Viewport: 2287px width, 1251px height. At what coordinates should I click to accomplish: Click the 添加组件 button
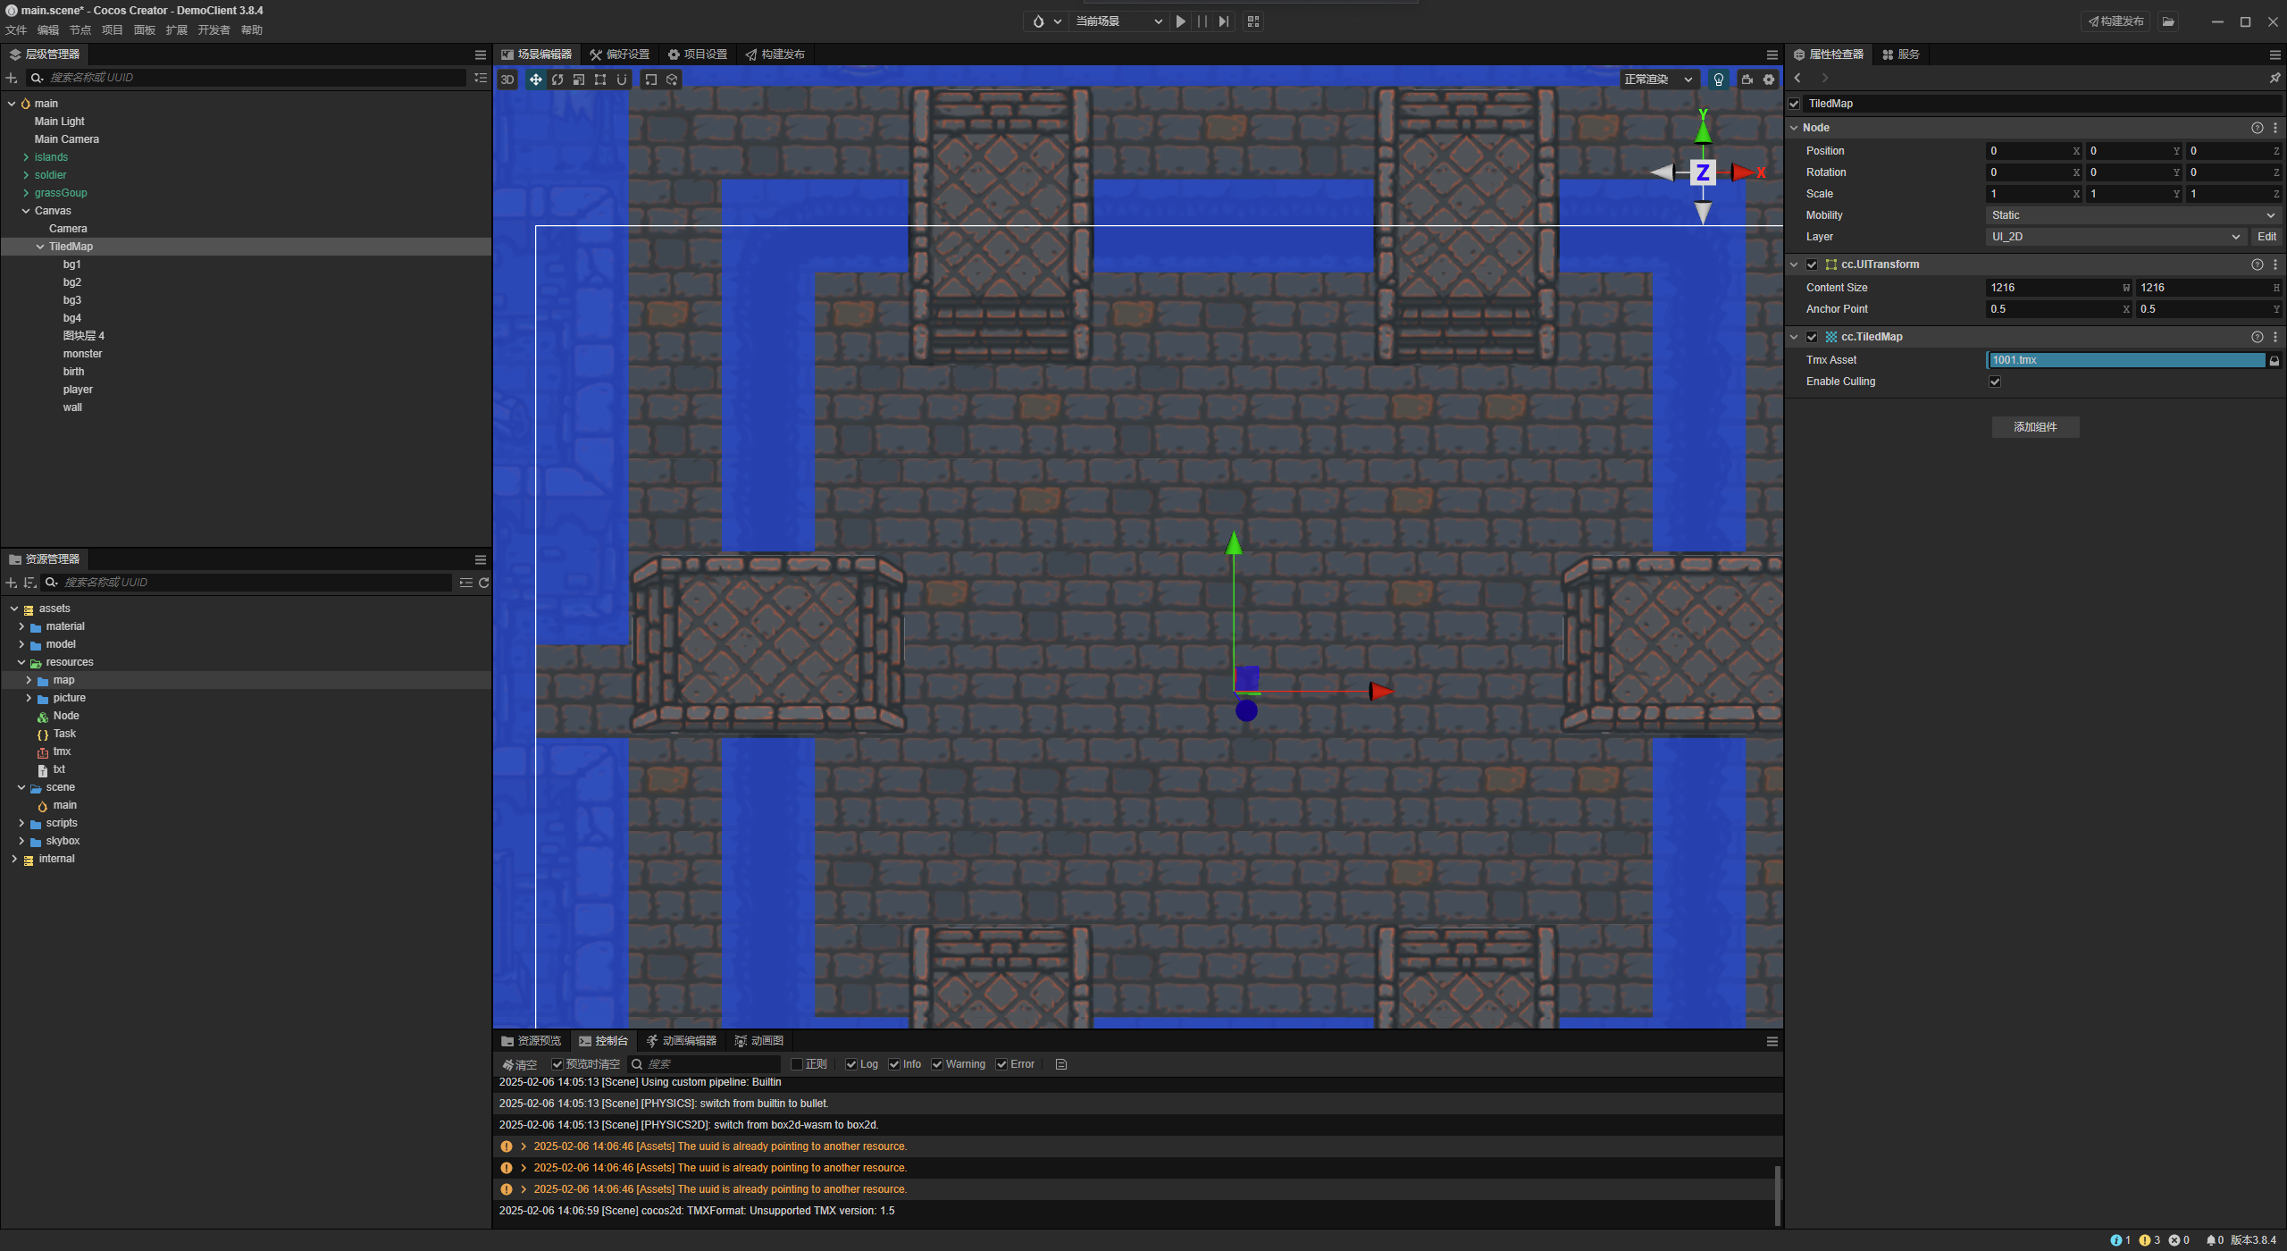tap(2035, 427)
